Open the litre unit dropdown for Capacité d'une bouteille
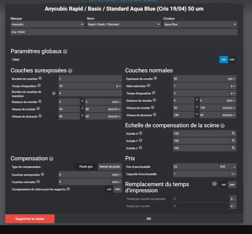The height and width of the screenshot is (234, 252). (x=233, y=174)
